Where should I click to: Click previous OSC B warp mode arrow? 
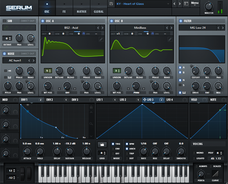coord(128,89)
